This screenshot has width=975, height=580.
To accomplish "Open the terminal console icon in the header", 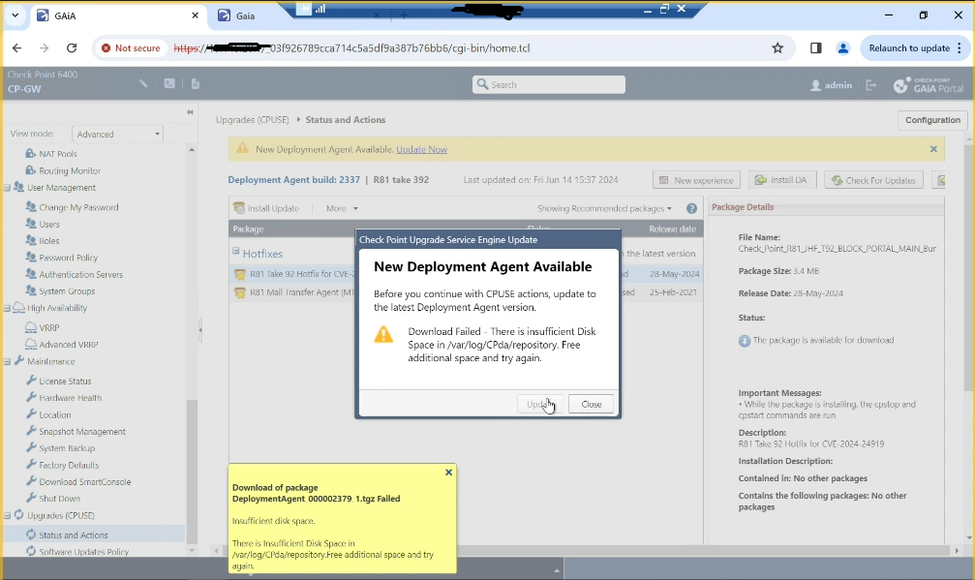I will [x=169, y=83].
